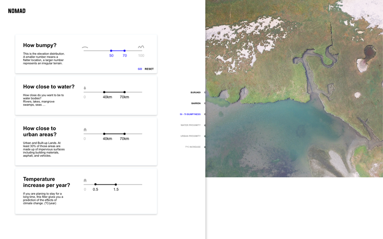
Task: Jump to WATER PROXIMITY step
Action: pyautogui.click(x=191, y=125)
